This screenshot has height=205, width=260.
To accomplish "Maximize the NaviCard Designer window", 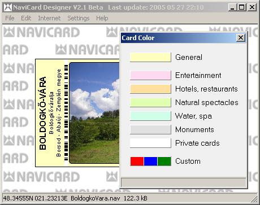I will (242, 7).
